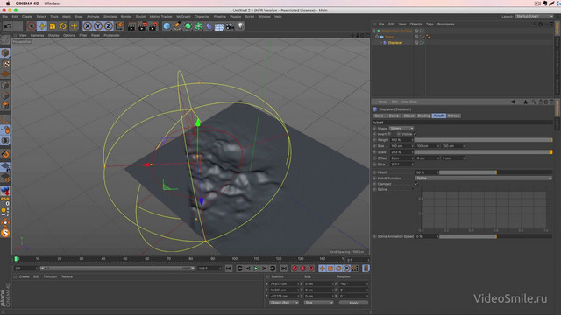The width and height of the screenshot is (561, 315).
Task: Open the Object (Rel) coordinate dropdown
Action: tap(284, 303)
